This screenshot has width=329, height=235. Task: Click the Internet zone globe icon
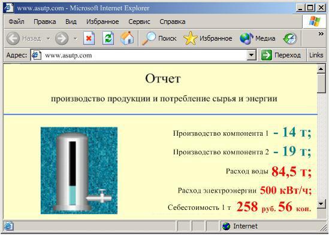pyautogui.click(x=226, y=226)
